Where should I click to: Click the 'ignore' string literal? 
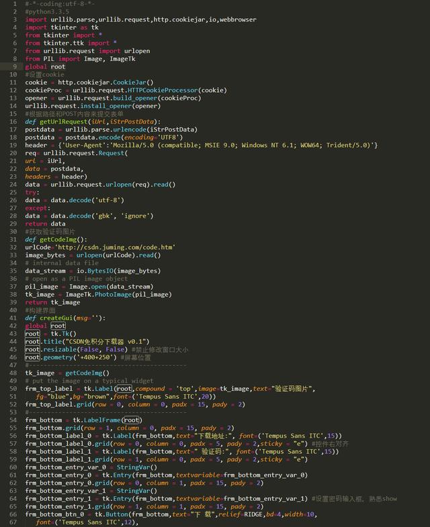pyautogui.click(x=135, y=215)
